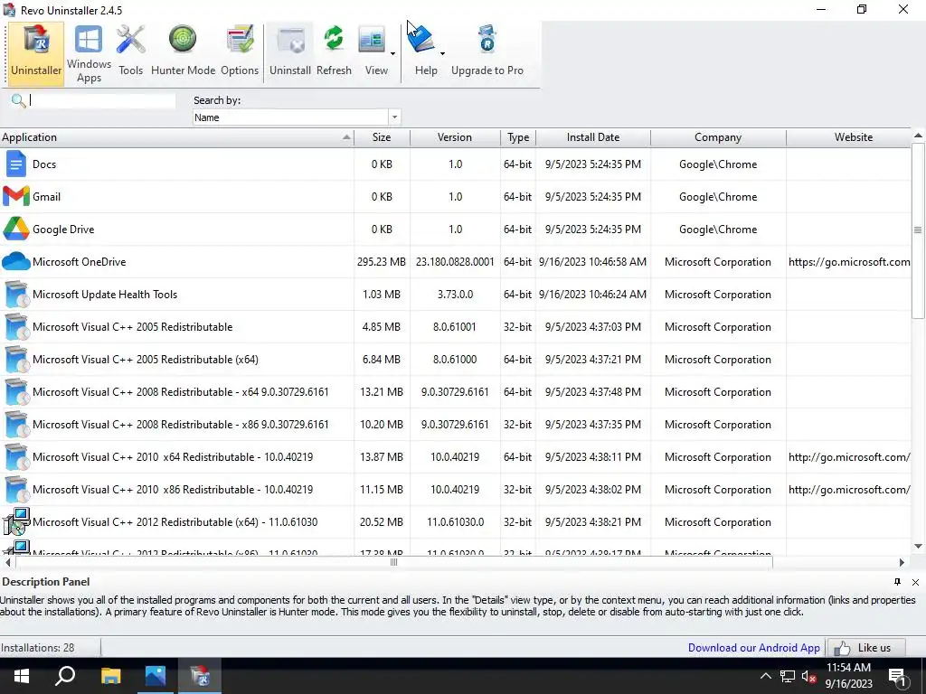Viewport: 926px width, 694px height.
Task: Click the OneDrive size 295.23 MB cell
Action: coord(381,261)
